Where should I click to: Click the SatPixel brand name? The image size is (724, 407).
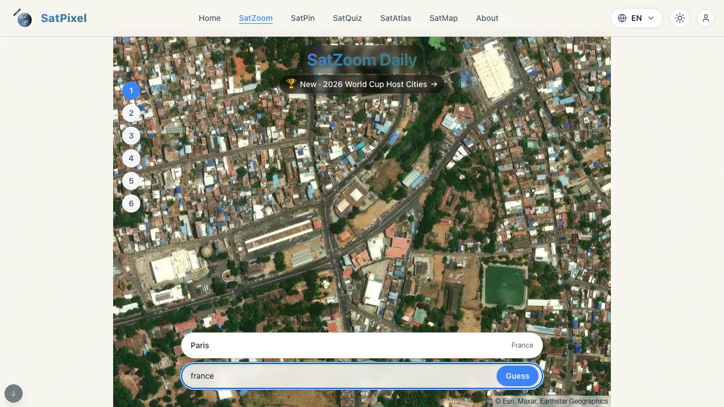coord(63,18)
